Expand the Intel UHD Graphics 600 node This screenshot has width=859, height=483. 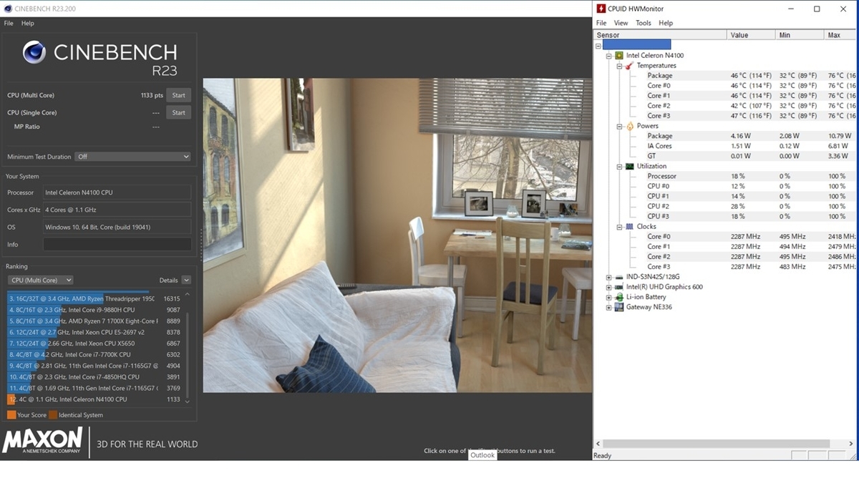[x=609, y=287]
